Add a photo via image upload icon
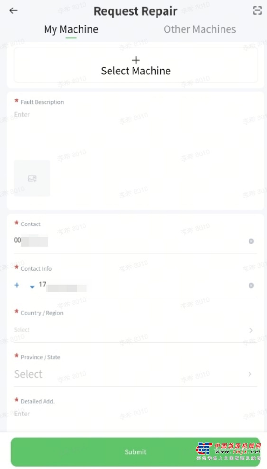 click(x=32, y=178)
